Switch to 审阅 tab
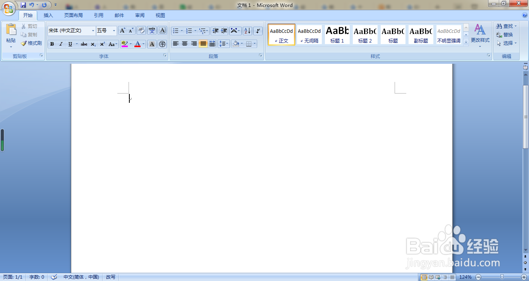The image size is (529, 281). [140, 15]
